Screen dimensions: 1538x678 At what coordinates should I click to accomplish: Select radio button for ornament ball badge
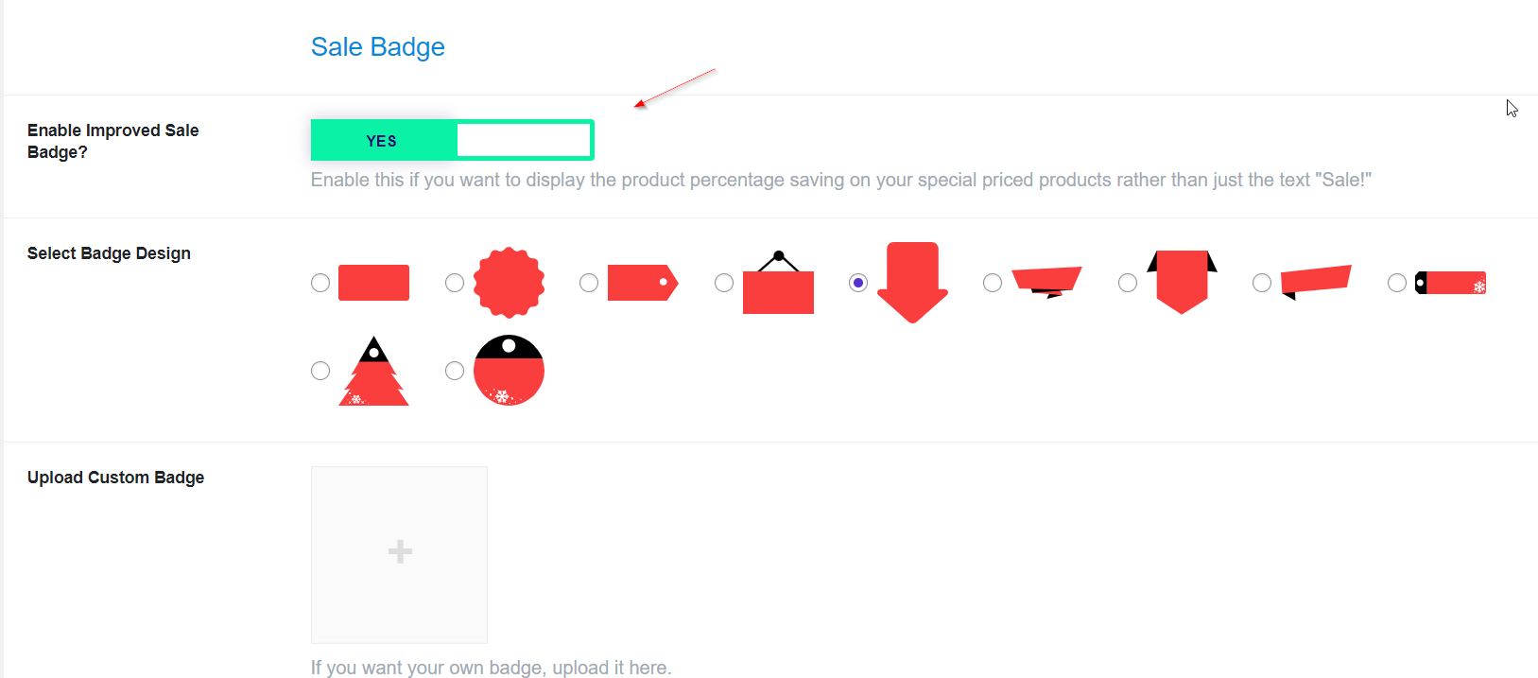pyautogui.click(x=455, y=371)
